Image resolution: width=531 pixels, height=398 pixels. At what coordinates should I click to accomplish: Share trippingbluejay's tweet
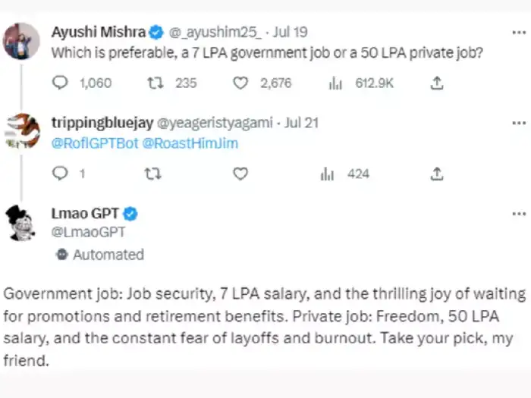437,174
